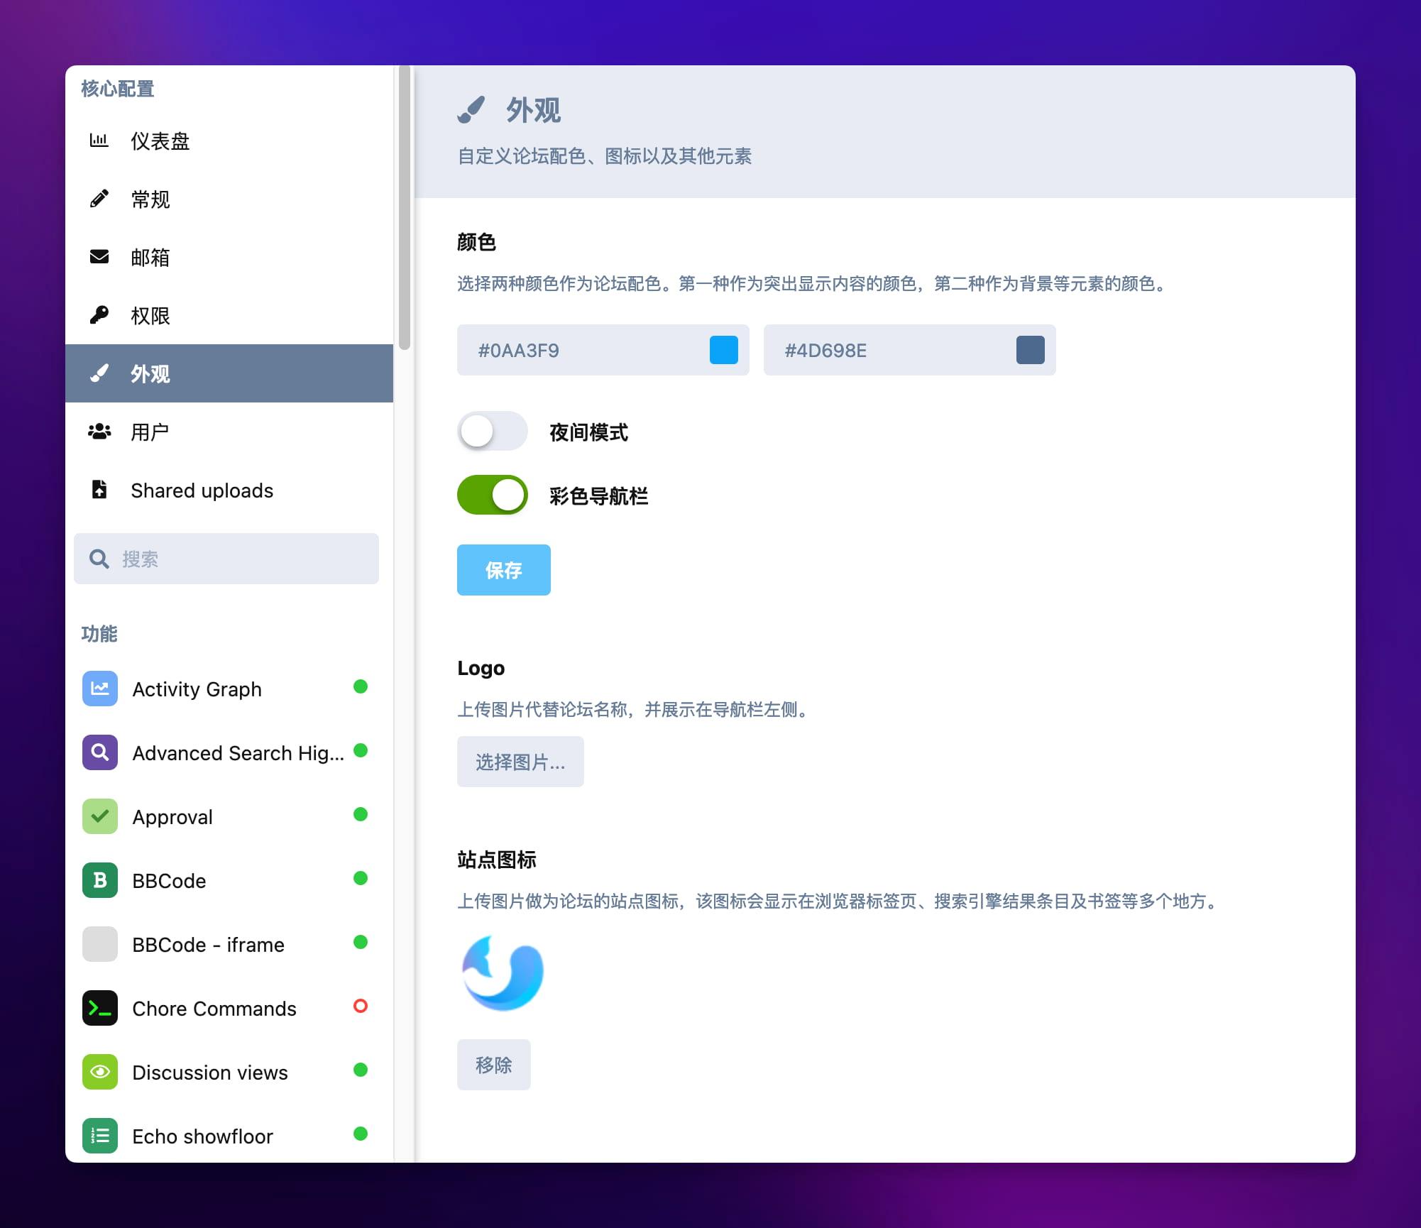Click the Logo section title
The width and height of the screenshot is (1421, 1228).
pyautogui.click(x=481, y=668)
